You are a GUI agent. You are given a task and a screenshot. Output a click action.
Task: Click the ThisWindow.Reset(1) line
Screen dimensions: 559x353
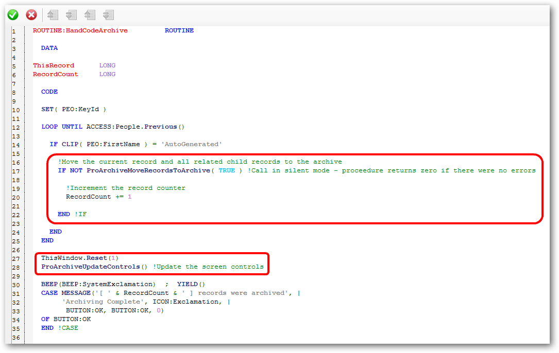80,258
